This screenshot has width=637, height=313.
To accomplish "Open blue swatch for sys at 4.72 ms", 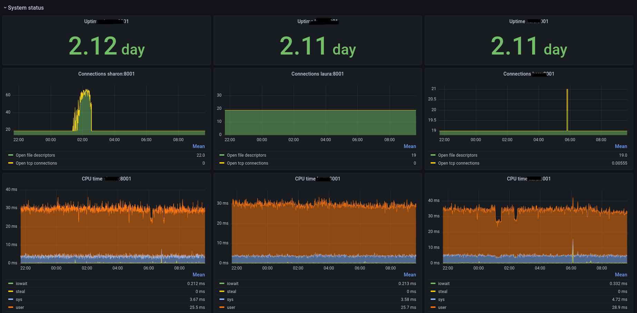I will pos(433,299).
